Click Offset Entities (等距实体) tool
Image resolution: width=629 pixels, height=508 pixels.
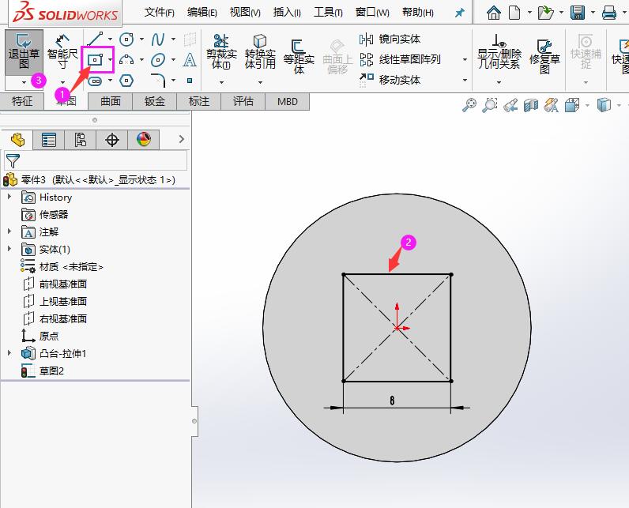(299, 56)
